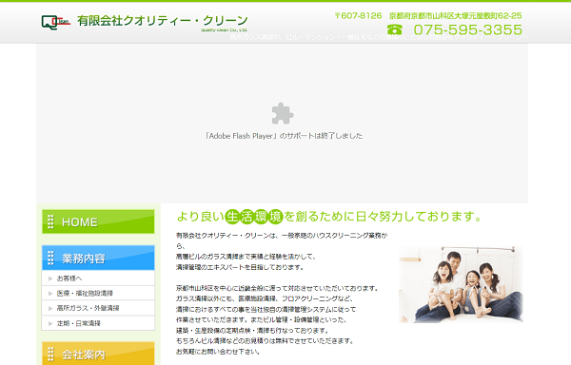Screen dimensions: 571x365
Task: Click the arrow bullet beside お客様へ
Action: (x=50, y=279)
